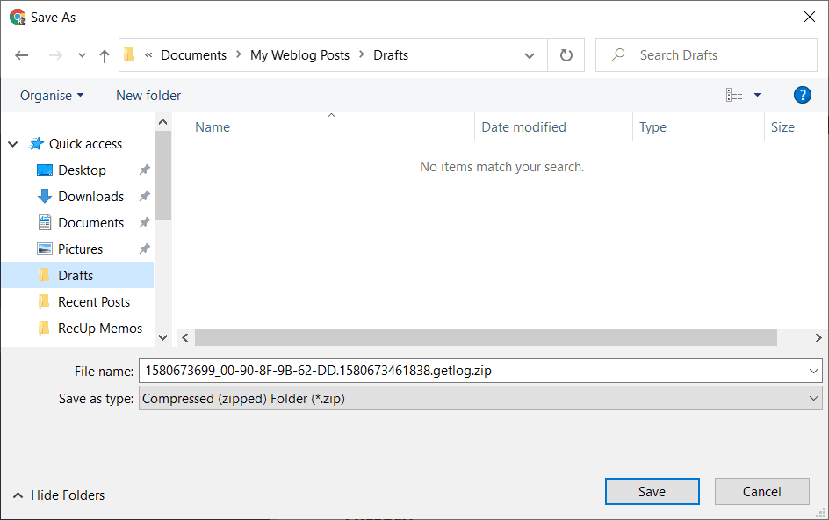This screenshot has width=829, height=520.
Task: Select Desktop in Quick access
Action: tap(82, 170)
